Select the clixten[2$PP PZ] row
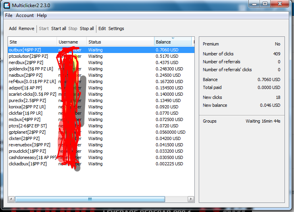Screen dimensions: 294x212 point(101,138)
